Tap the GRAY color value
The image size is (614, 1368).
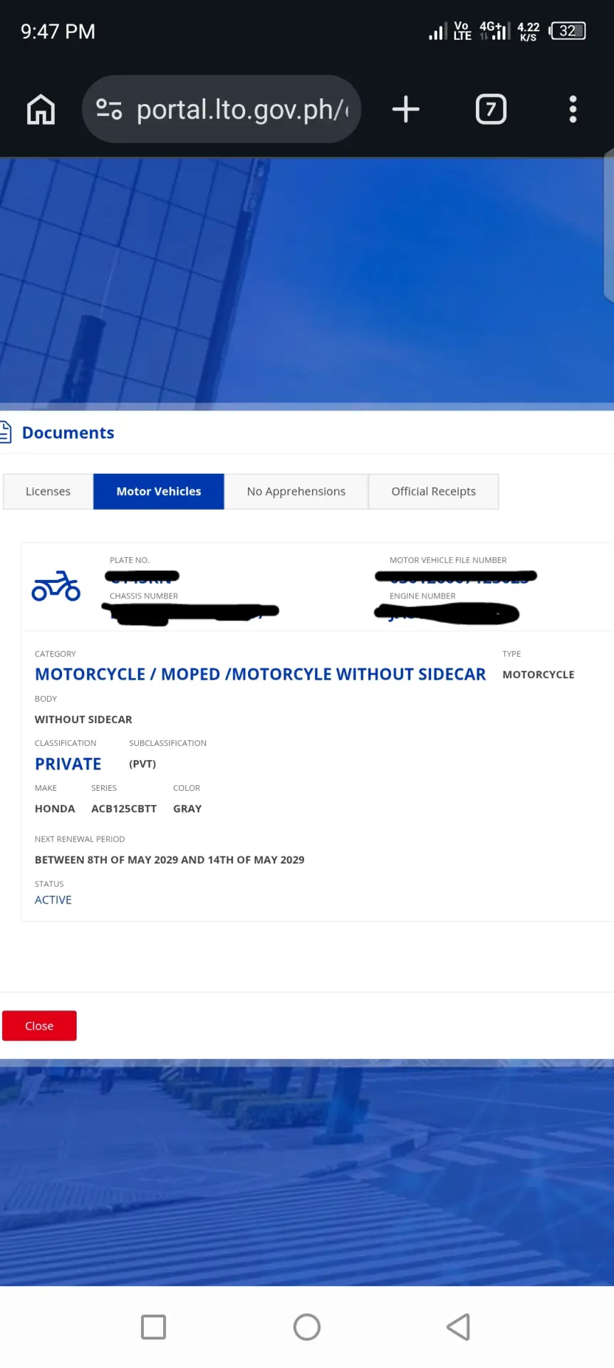[187, 809]
